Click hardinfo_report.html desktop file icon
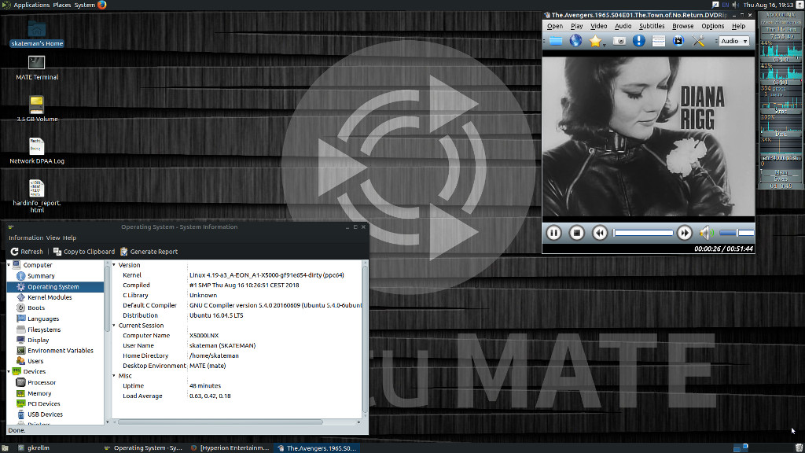The height and width of the screenshot is (453, 805). [37, 196]
